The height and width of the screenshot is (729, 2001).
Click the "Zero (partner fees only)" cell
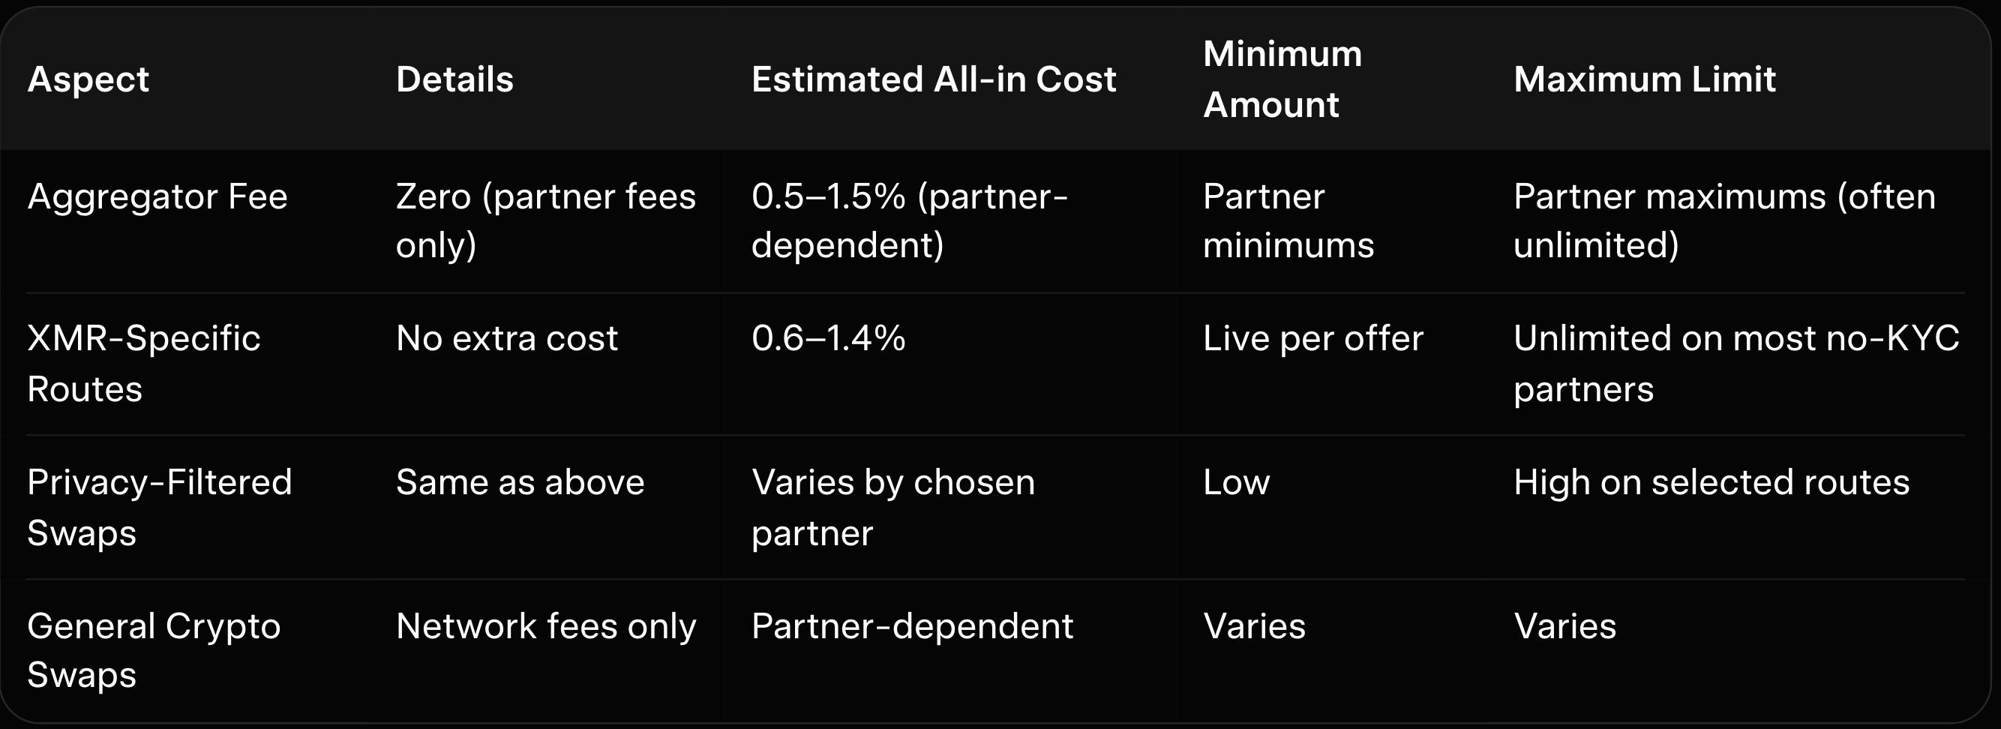point(545,220)
